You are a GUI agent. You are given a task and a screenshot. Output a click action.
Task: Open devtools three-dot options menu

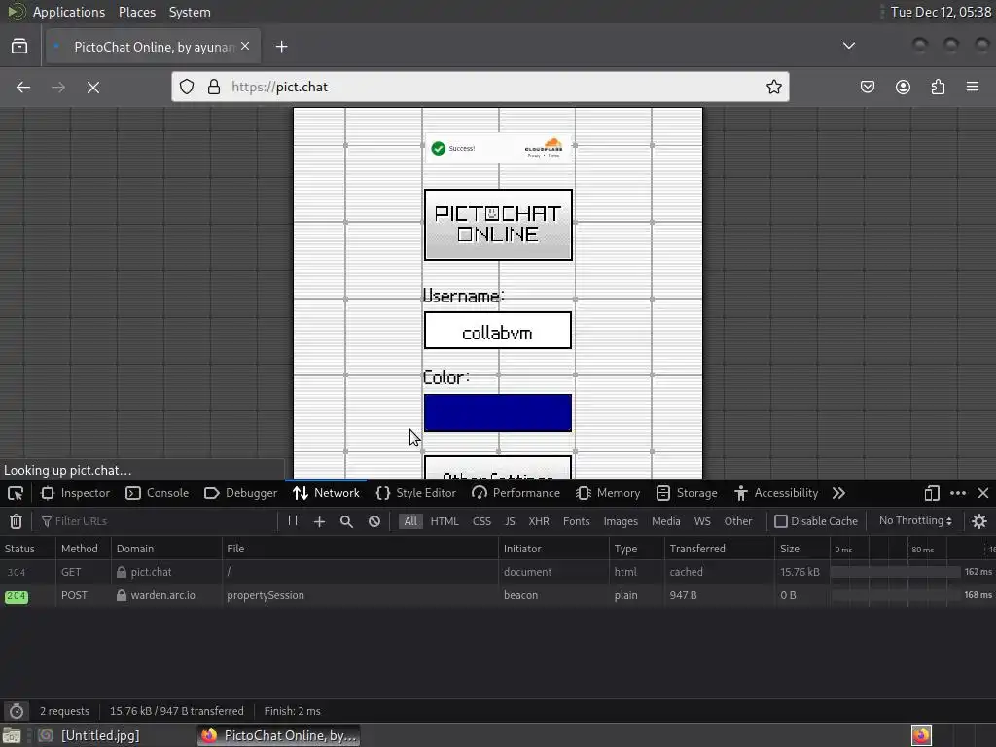[x=958, y=493]
